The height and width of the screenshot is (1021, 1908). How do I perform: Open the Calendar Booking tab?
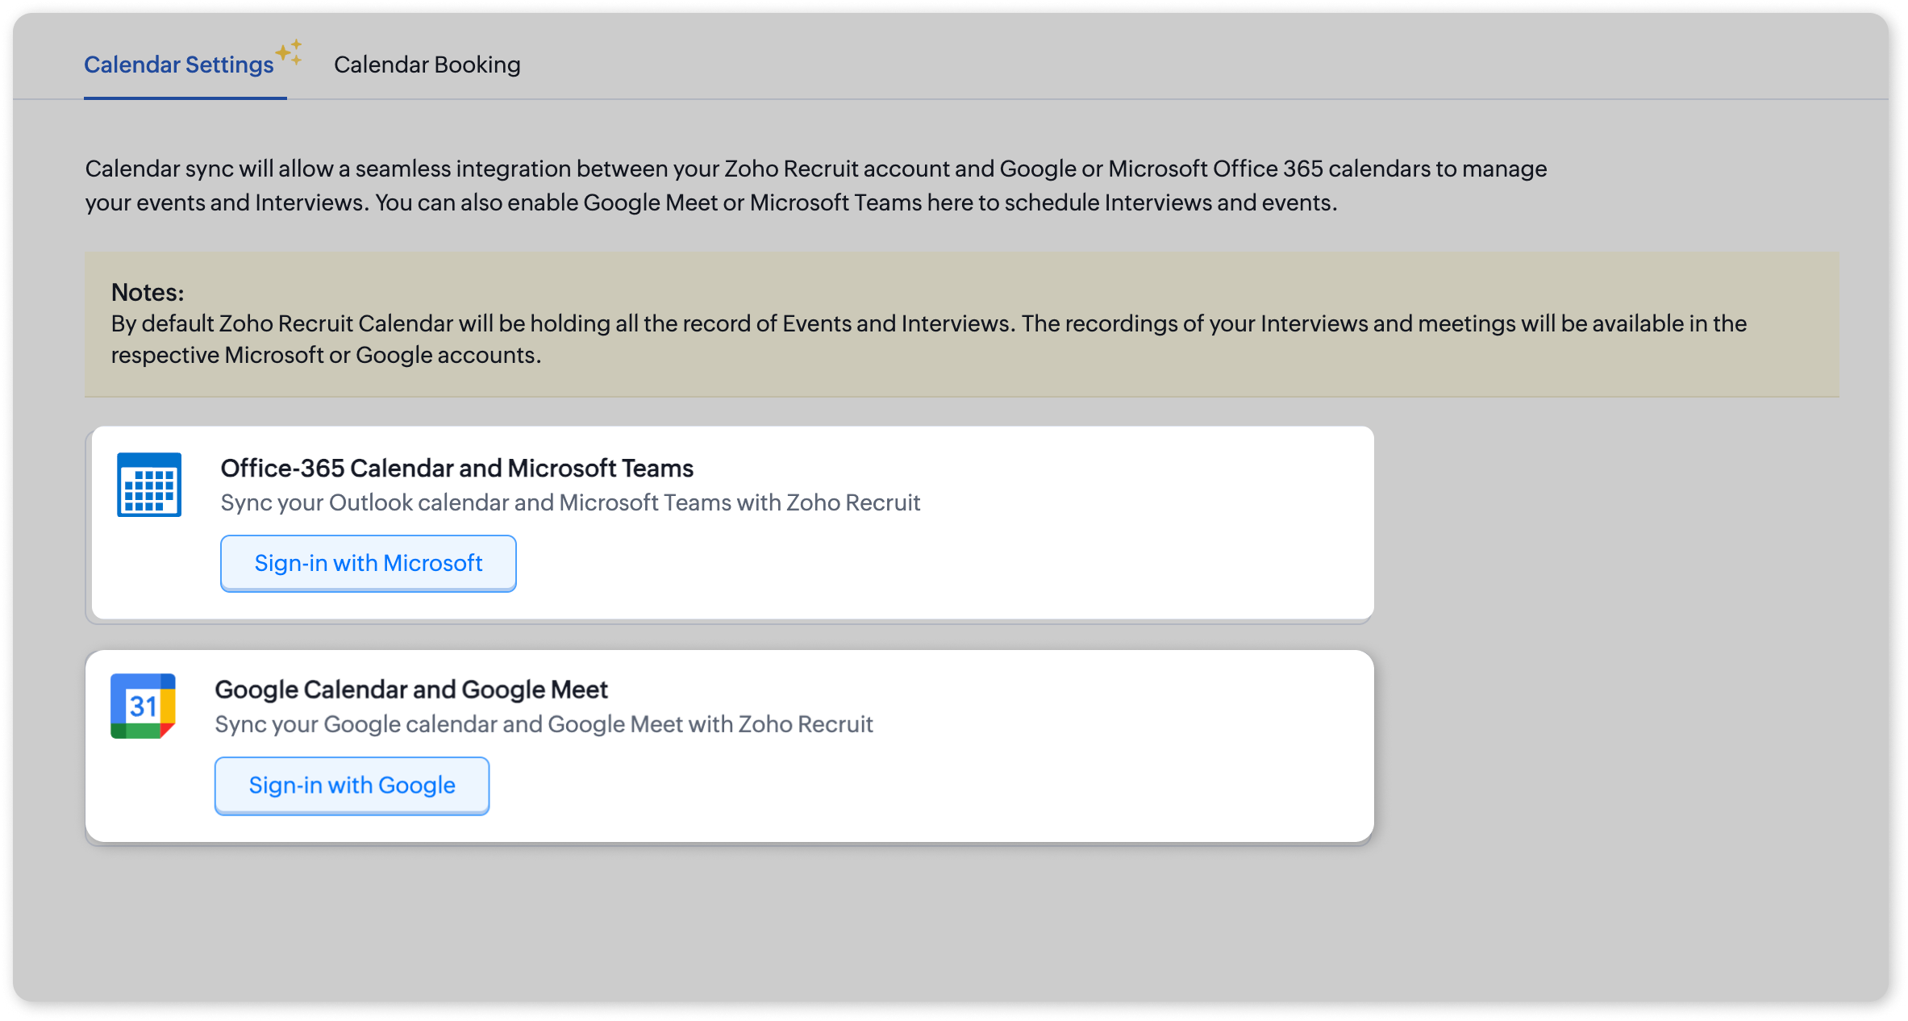point(427,65)
